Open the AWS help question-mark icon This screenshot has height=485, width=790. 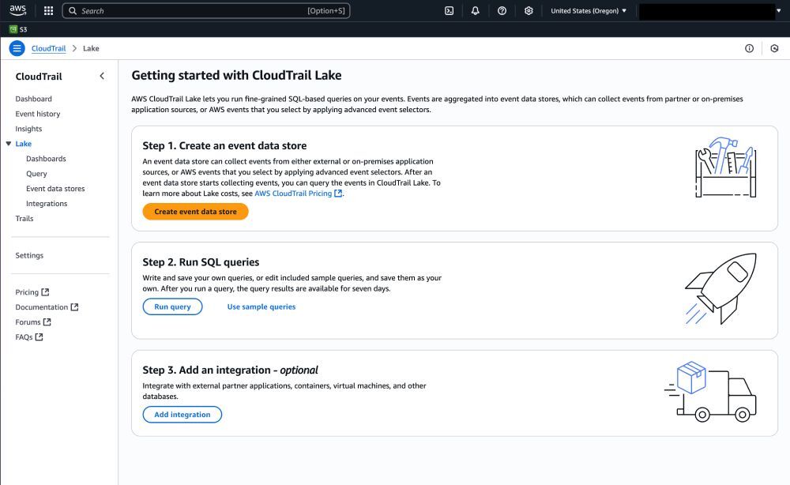pyautogui.click(x=502, y=10)
